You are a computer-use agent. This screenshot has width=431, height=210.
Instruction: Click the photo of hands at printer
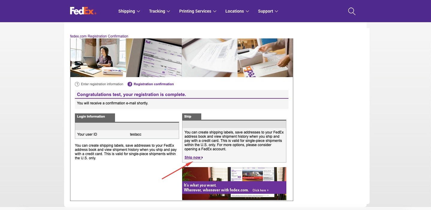point(265,58)
